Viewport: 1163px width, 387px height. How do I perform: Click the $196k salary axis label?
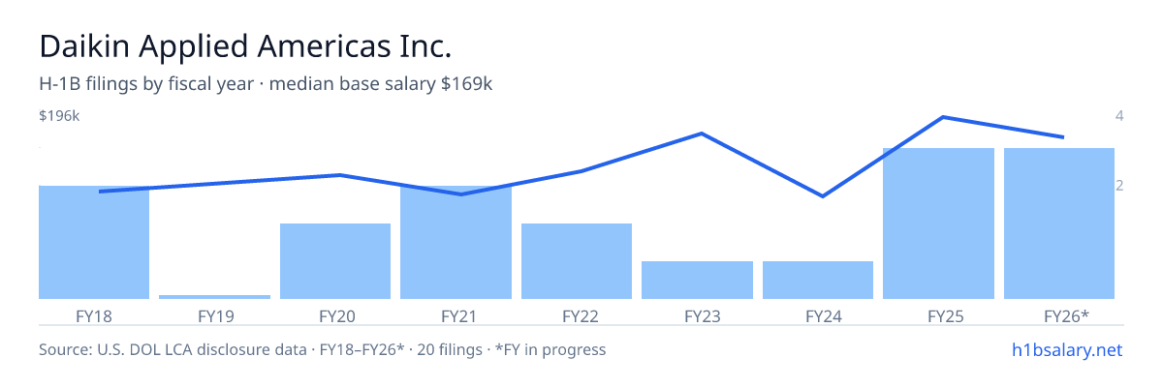click(59, 116)
